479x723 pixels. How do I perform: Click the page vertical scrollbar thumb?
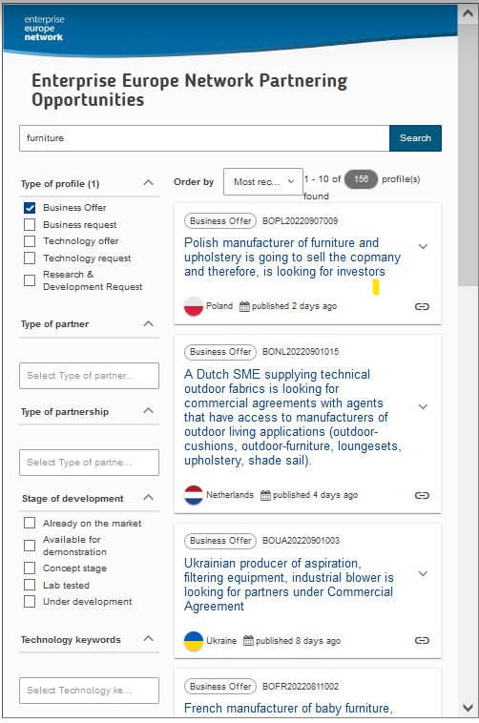pos(468,155)
